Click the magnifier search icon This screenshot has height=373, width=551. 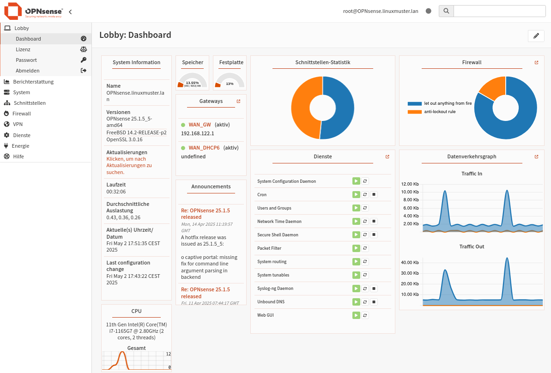446,11
